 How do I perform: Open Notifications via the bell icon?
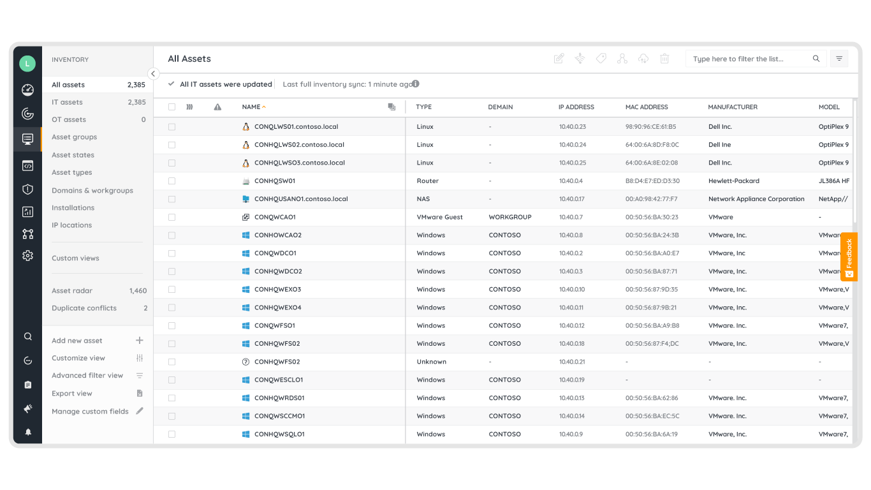(27, 432)
